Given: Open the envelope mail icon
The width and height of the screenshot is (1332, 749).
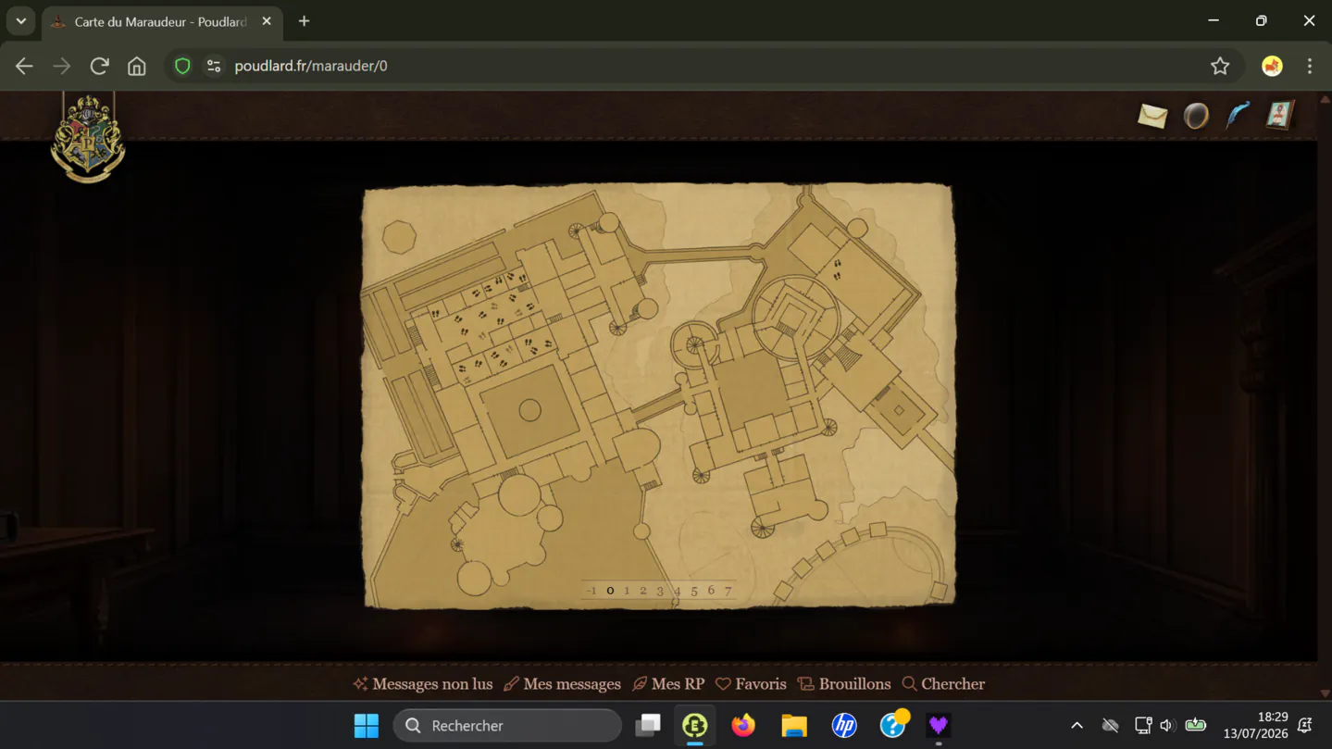Looking at the screenshot, I should 1152,116.
